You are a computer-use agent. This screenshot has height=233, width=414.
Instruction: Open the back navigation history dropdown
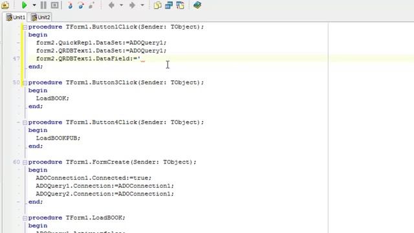click(x=121, y=5)
